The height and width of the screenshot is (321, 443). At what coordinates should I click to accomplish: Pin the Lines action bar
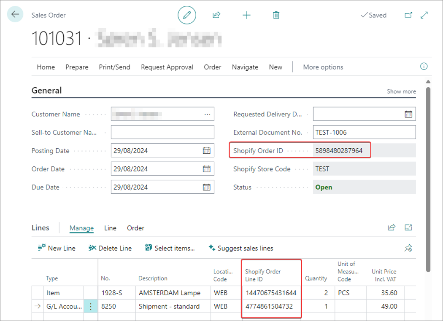point(408,248)
